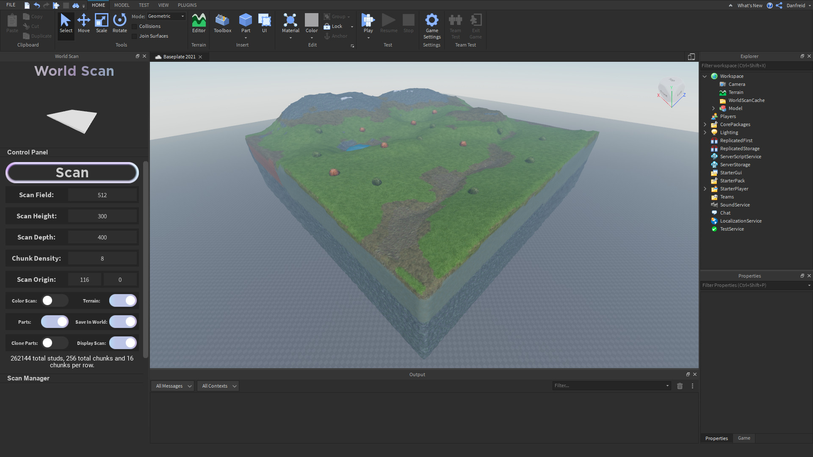
Task: Open the PLUGINS ribbon tab
Action: point(187,5)
